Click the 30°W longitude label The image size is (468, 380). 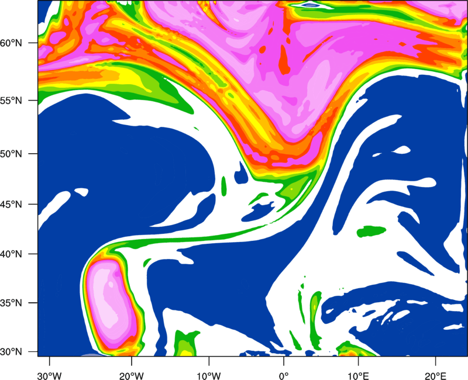pos(49,376)
